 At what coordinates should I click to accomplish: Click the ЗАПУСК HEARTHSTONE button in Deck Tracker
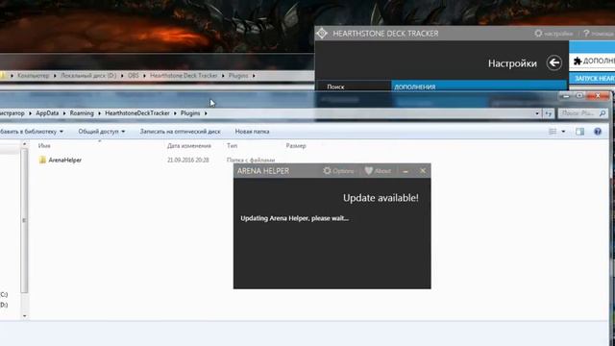click(592, 79)
